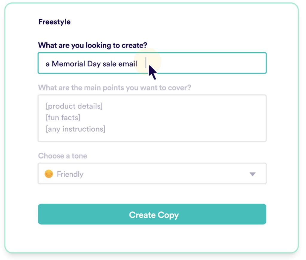Click the tone dropdown arrow
Viewport: 306px width, 260px height.
253,174
